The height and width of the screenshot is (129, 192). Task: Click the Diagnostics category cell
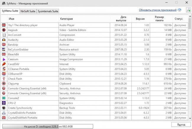pos(84,103)
